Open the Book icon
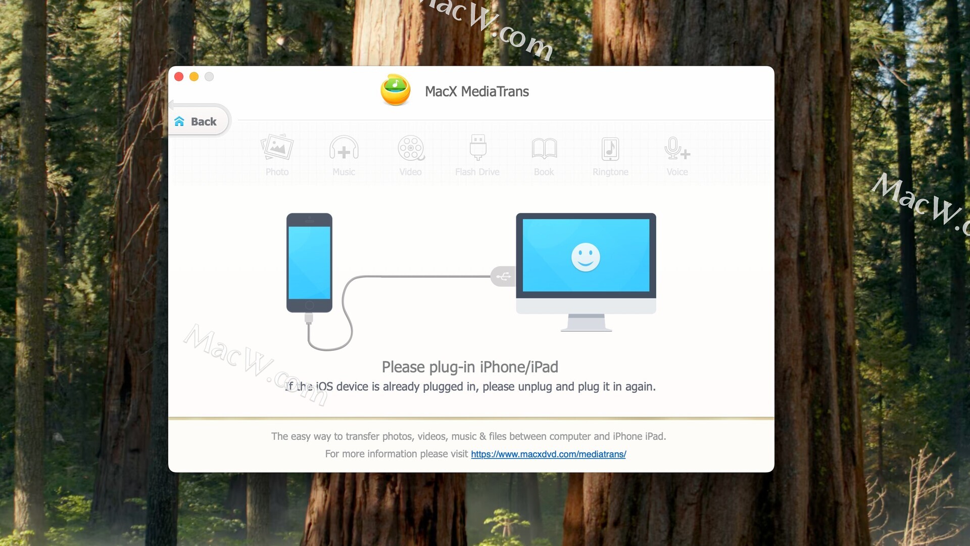 pyautogui.click(x=544, y=148)
